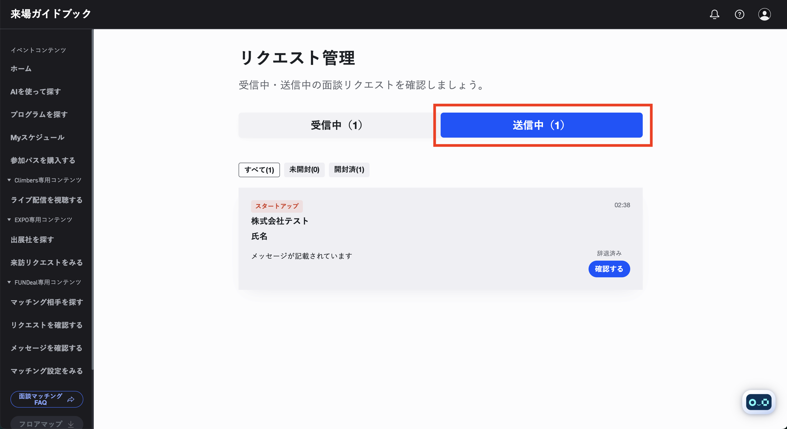Collapse the Climbers専用コンテンツ section
The height and width of the screenshot is (429, 787).
[x=9, y=180]
